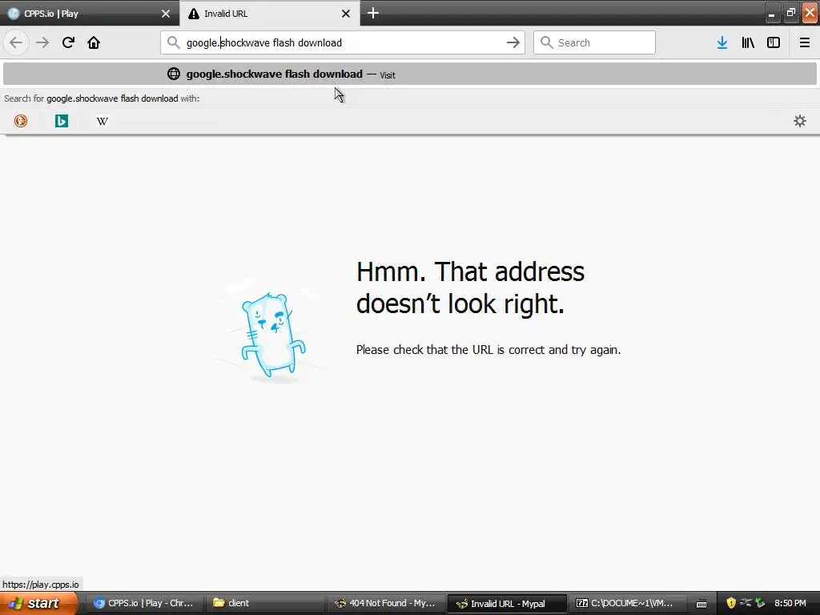
Task: Click the "Hmm. That address doesn't look right." heading
Action: click(470, 287)
